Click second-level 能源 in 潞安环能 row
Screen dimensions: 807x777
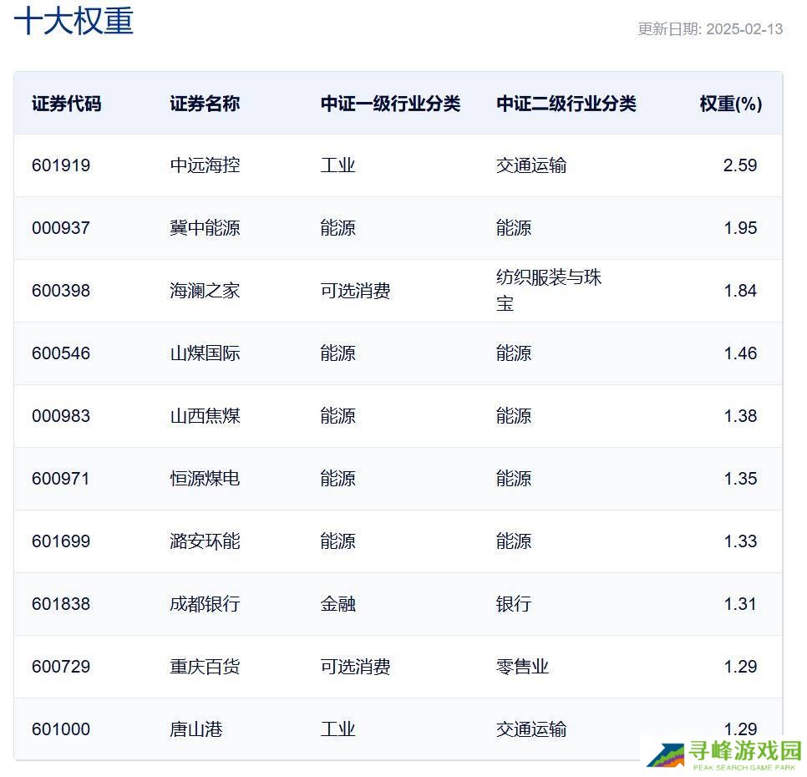point(514,542)
